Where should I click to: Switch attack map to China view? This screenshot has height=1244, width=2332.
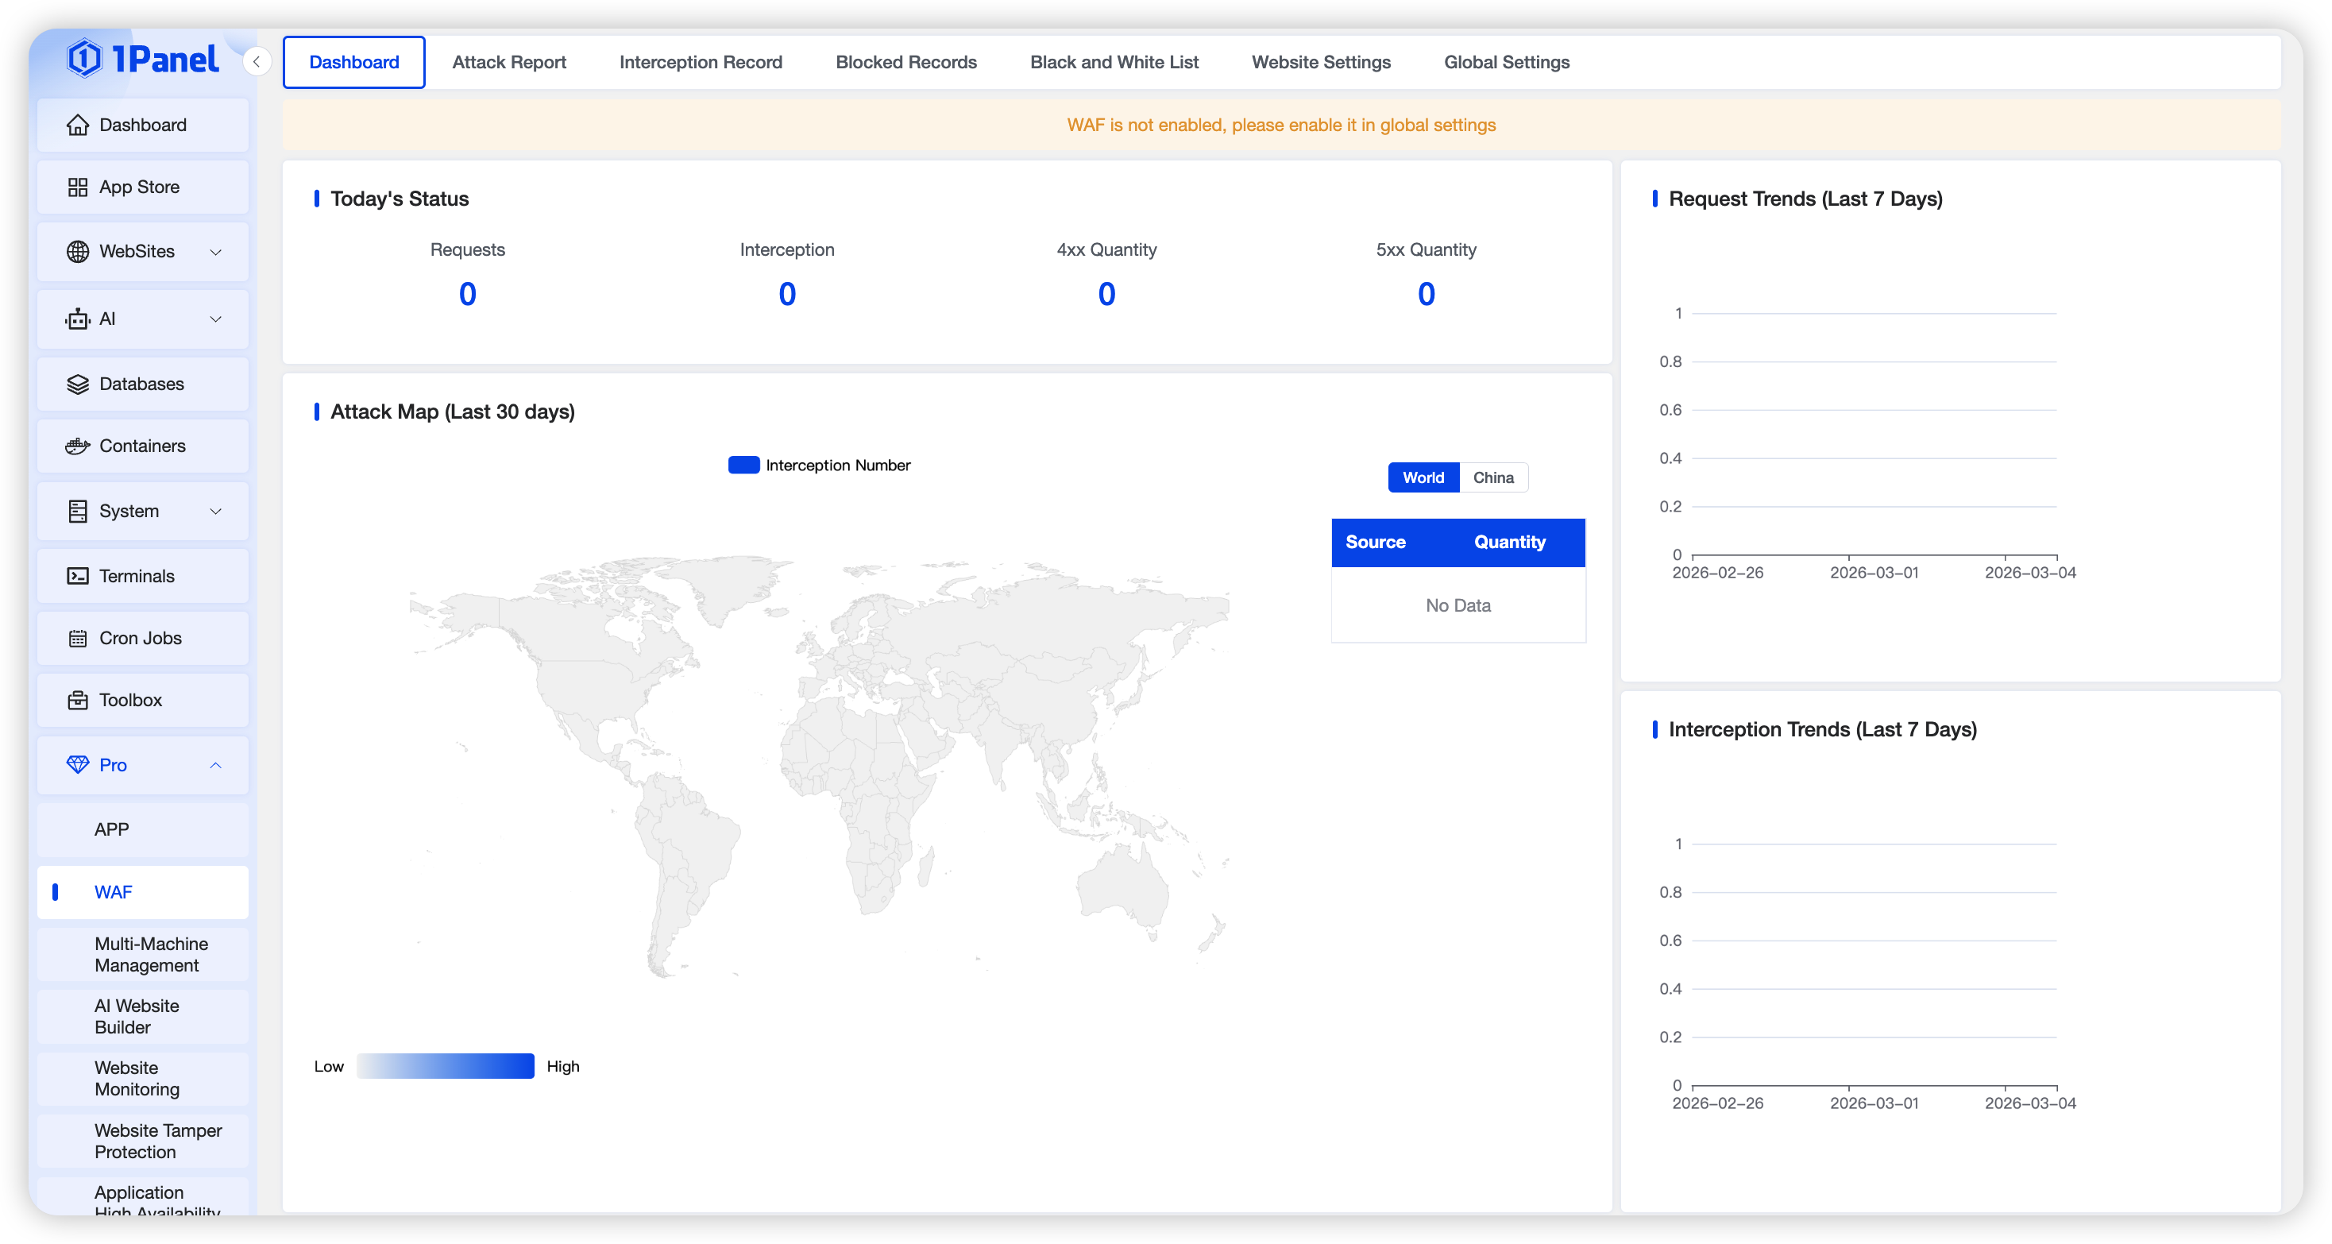[1492, 477]
